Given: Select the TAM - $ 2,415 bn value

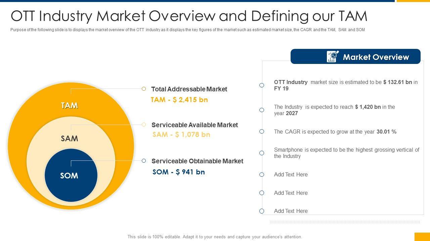Looking at the screenshot, I should coord(179,100).
